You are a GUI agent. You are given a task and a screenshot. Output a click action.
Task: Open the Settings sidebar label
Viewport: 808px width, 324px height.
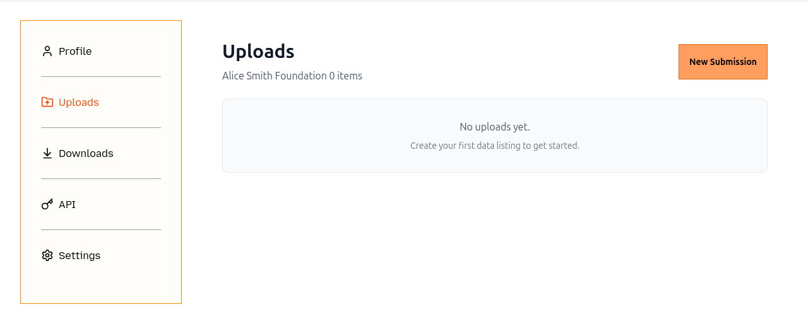click(80, 255)
